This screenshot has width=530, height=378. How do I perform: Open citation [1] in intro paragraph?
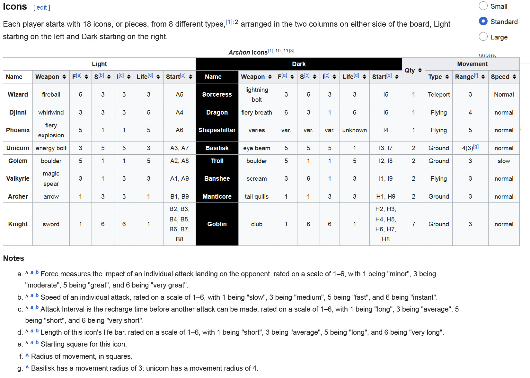[229, 22]
